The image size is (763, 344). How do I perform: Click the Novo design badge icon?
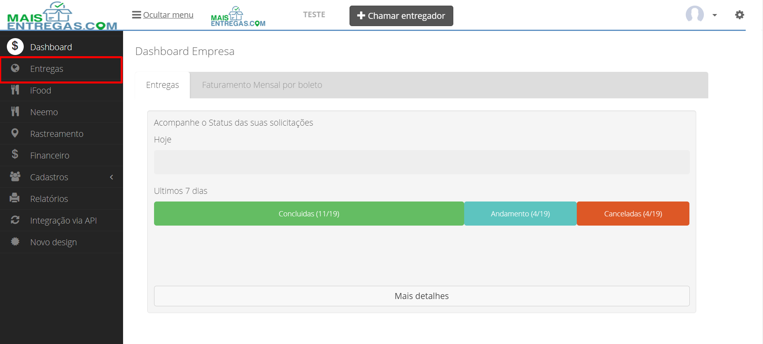15,242
